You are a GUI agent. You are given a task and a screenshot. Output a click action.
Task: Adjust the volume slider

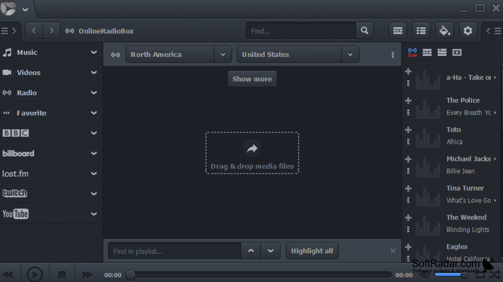(x=451, y=275)
